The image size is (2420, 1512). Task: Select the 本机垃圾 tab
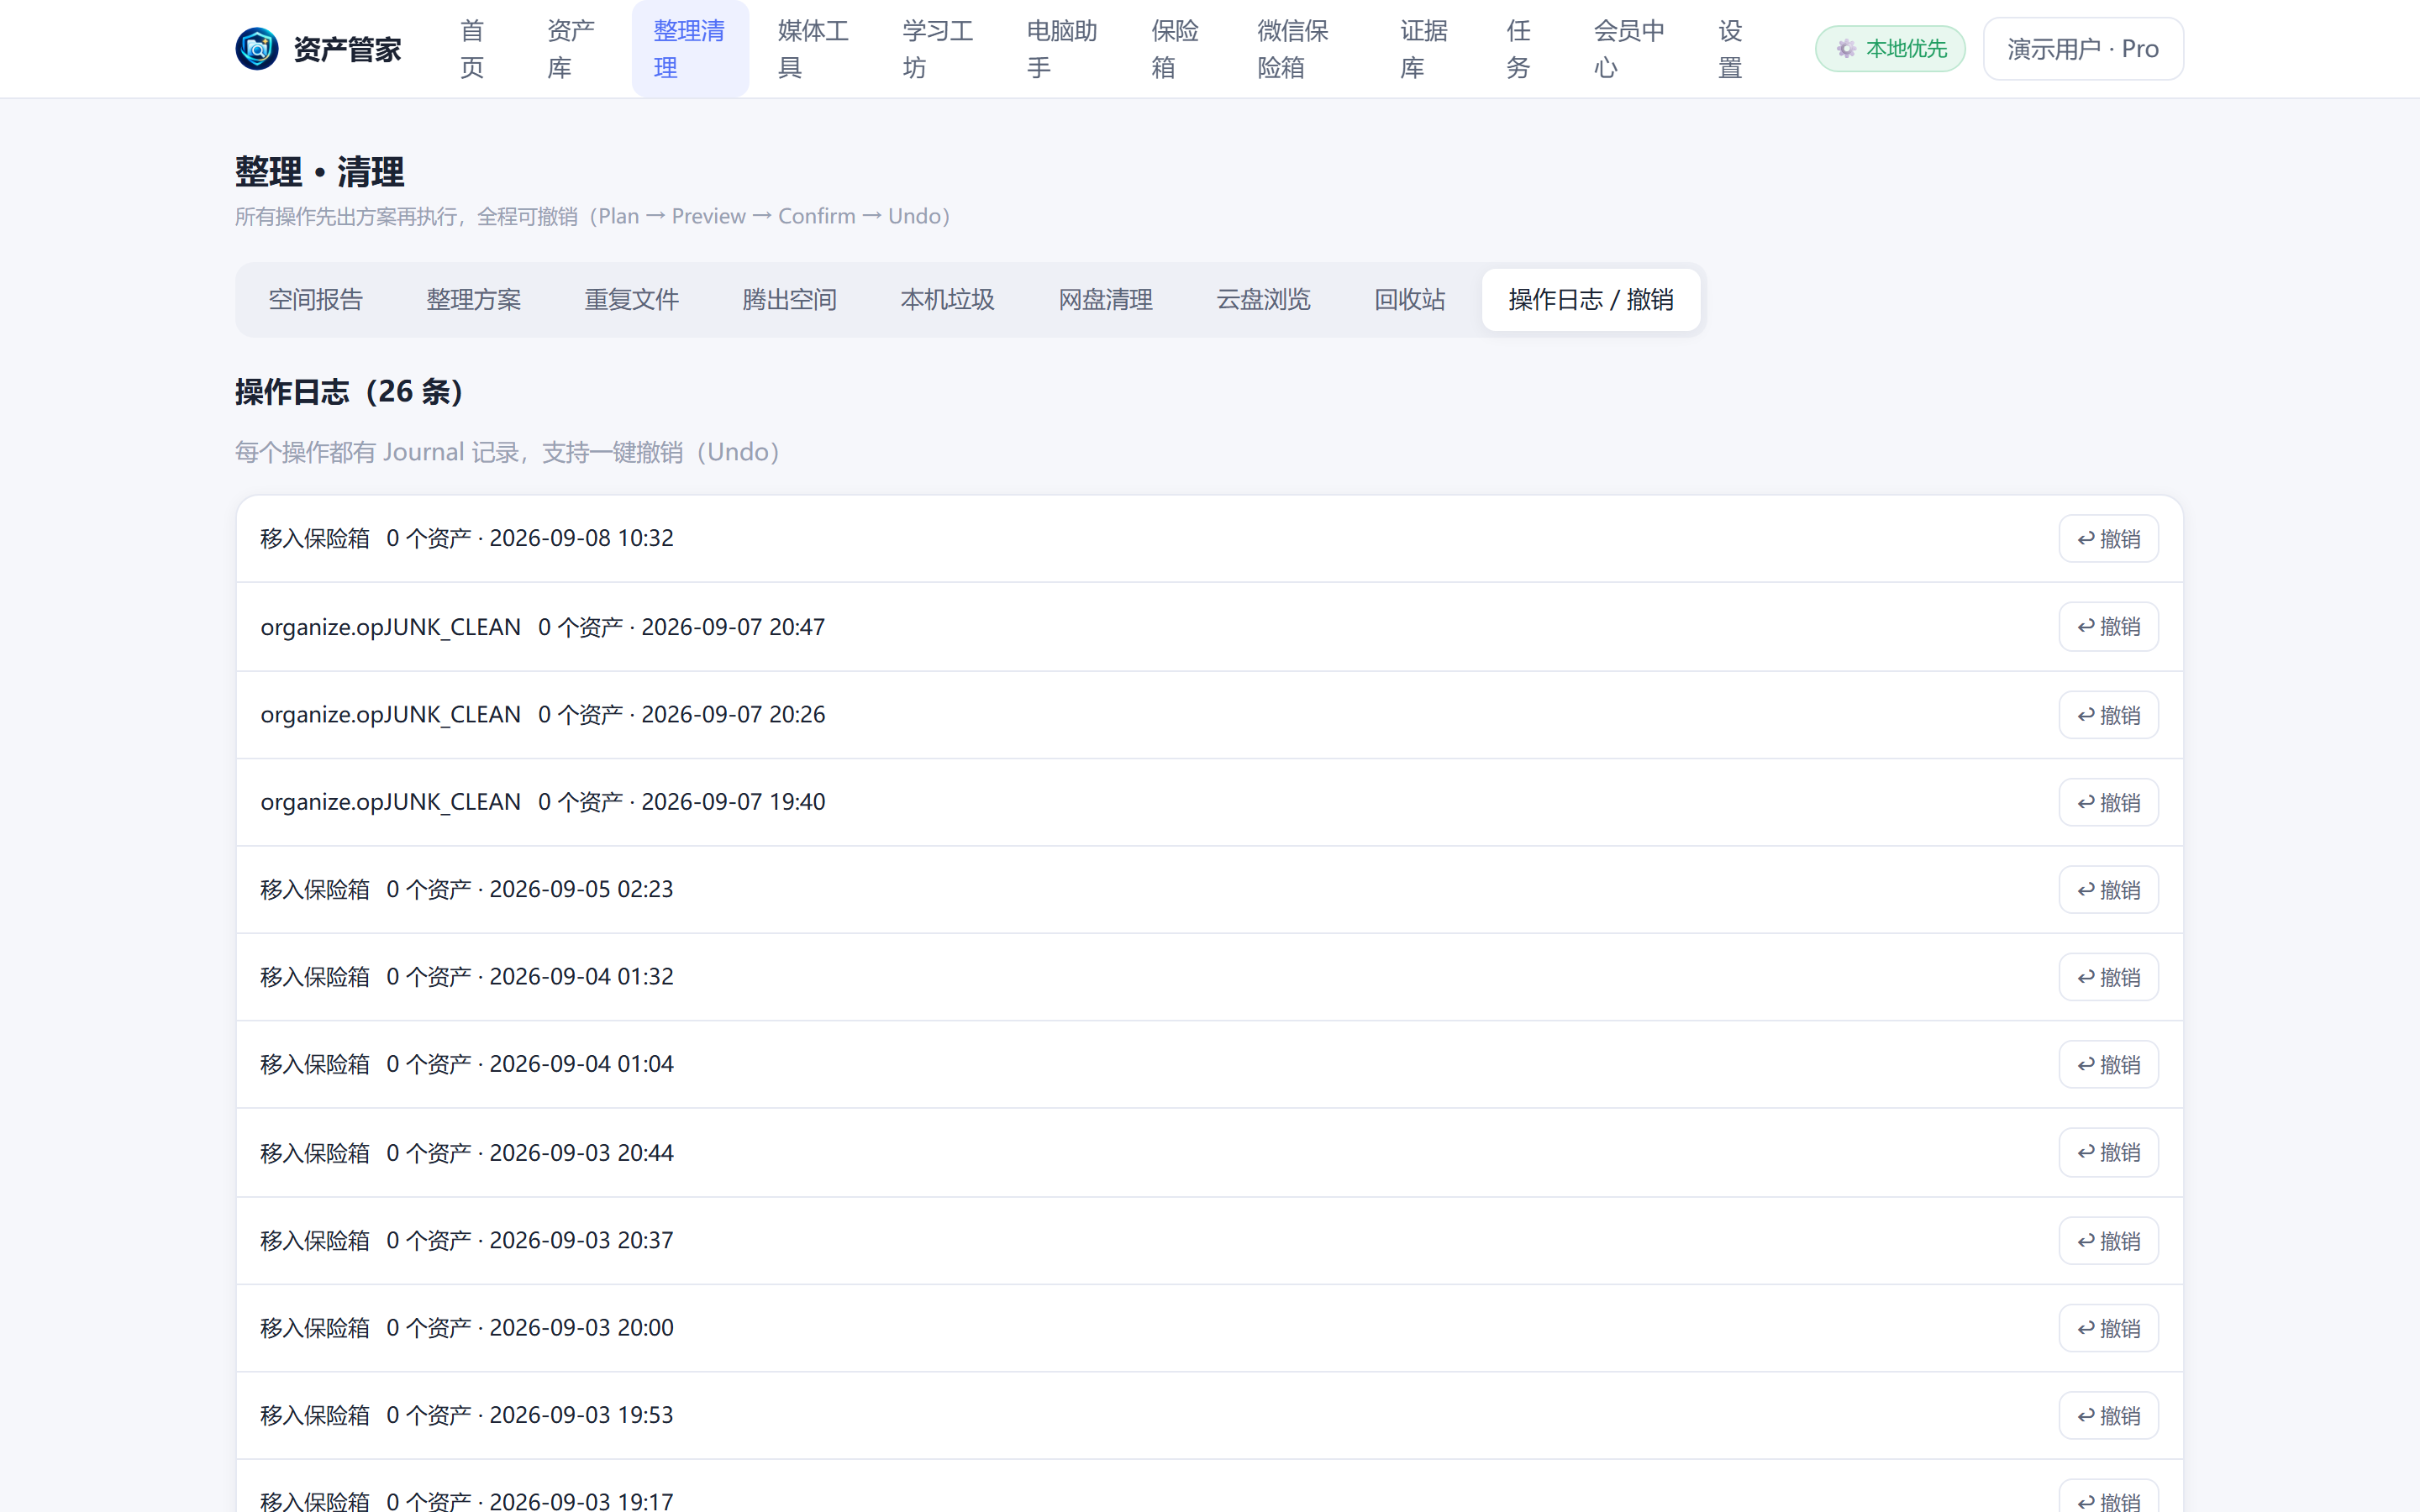(x=948, y=299)
